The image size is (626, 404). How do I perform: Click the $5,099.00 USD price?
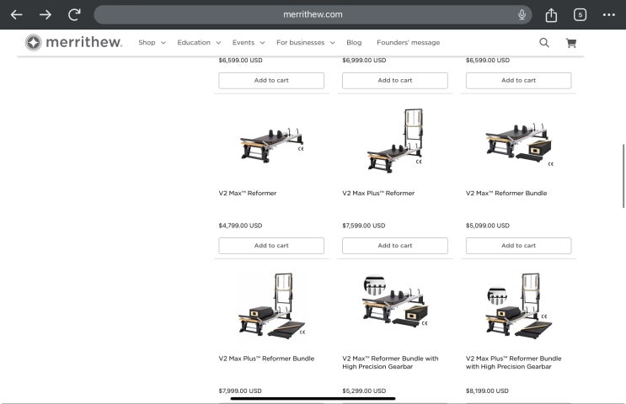[x=488, y=226]
